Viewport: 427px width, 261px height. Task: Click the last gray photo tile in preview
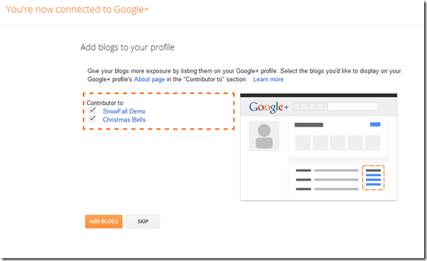pyautogui.click(x=372, y=143)
